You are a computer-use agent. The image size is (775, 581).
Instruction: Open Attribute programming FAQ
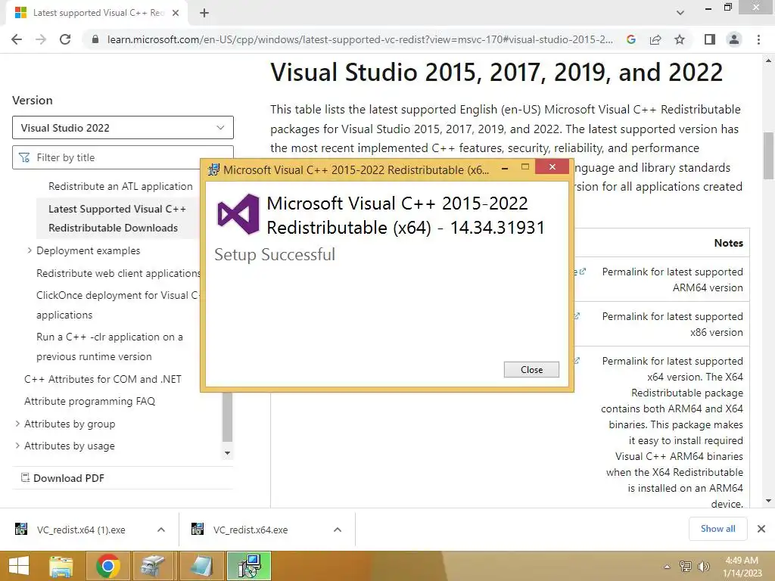point(89,401)
